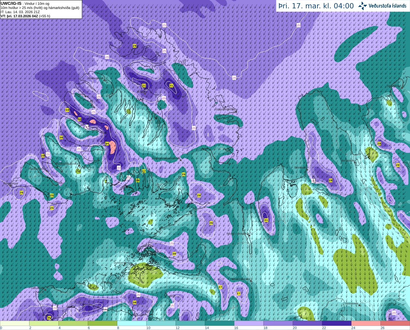Click the yellow gust label 26 beside Steingrímsfjarðarheiði
This screenshot has height=330, width=410.
click(x=184, y=174)
